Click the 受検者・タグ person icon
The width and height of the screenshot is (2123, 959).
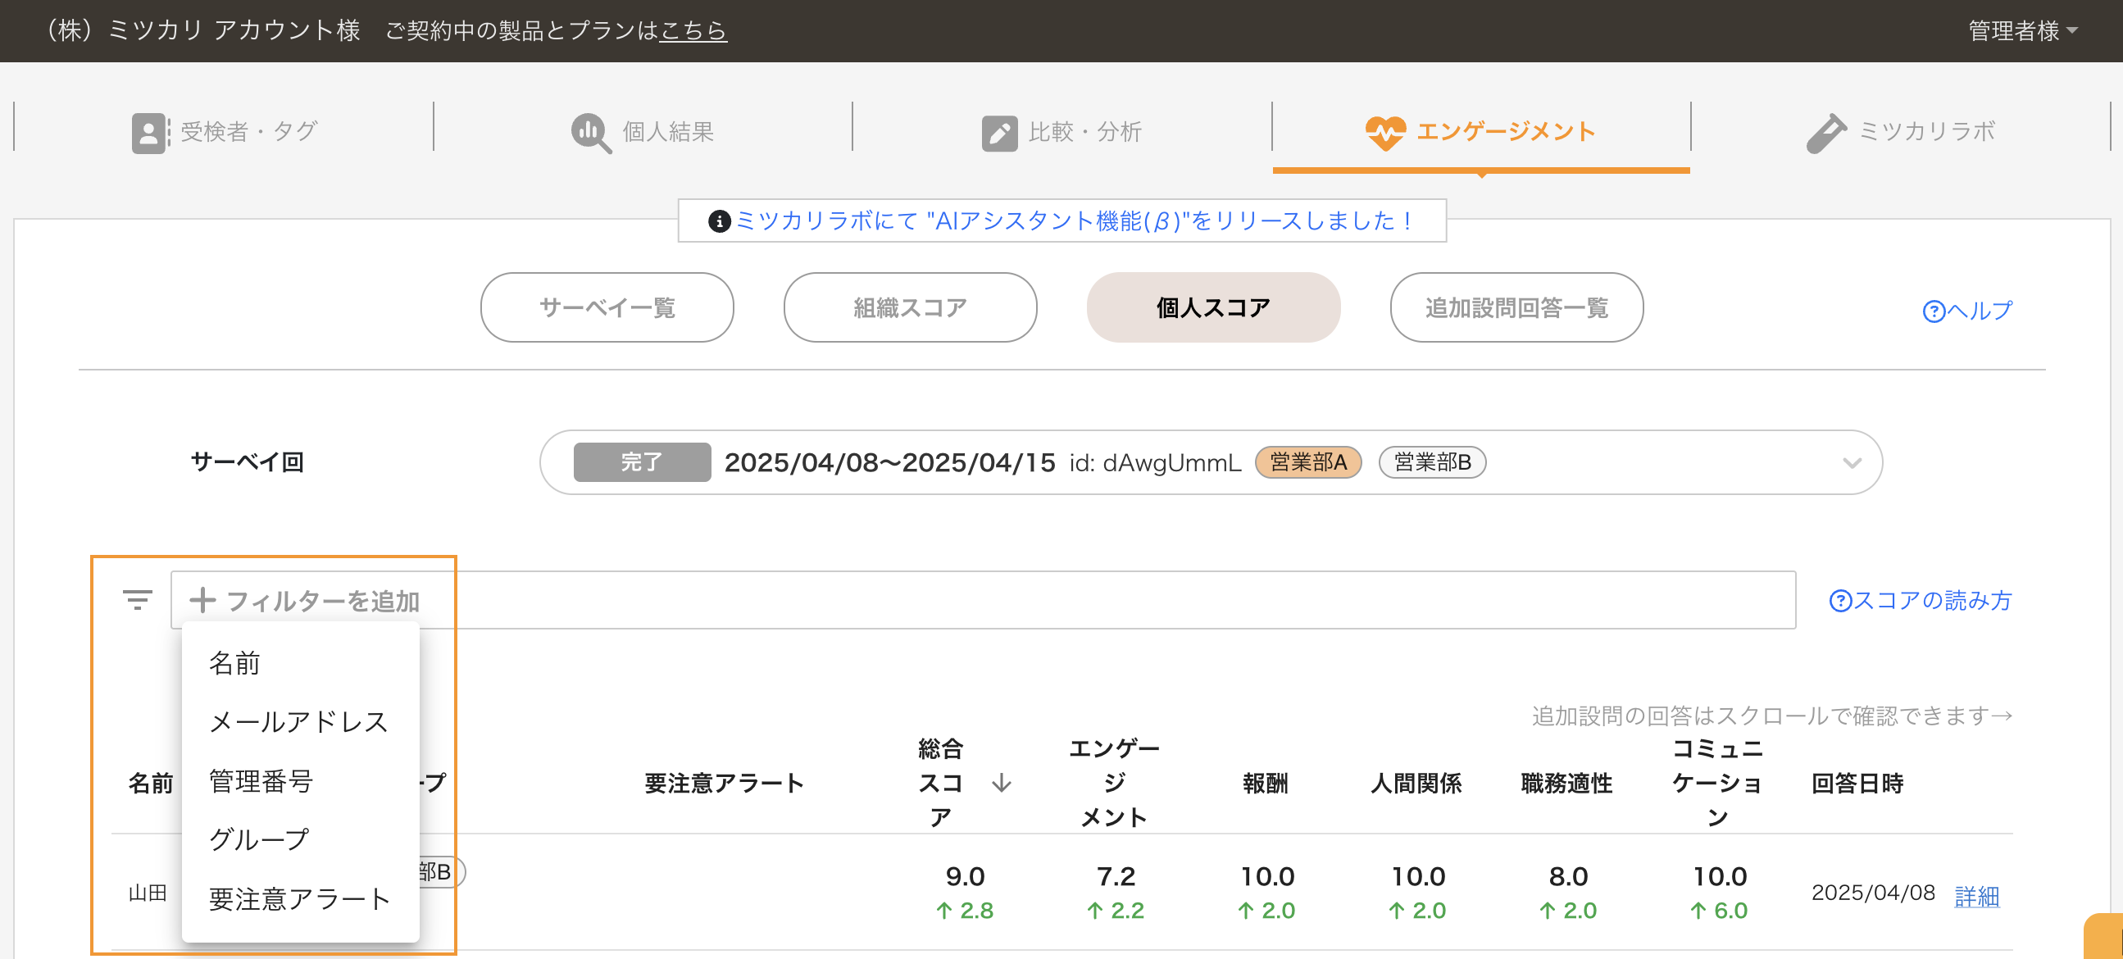coord(149,132)
